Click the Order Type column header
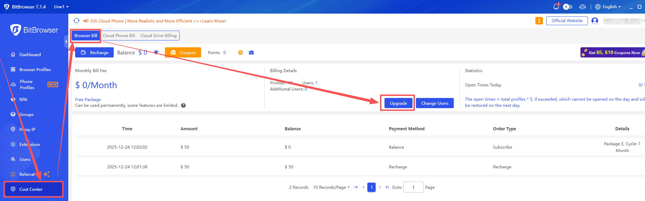Viewport: 645px width, 201px height. coord(504,129)
